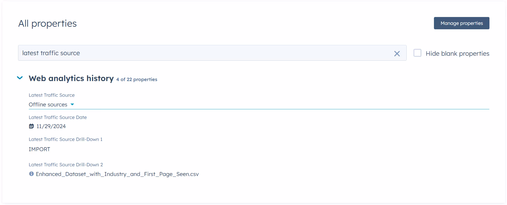Click the Manage properties button
Image resolution: width=507 pixels, height=205 pixels.
[x=461, y=23]
